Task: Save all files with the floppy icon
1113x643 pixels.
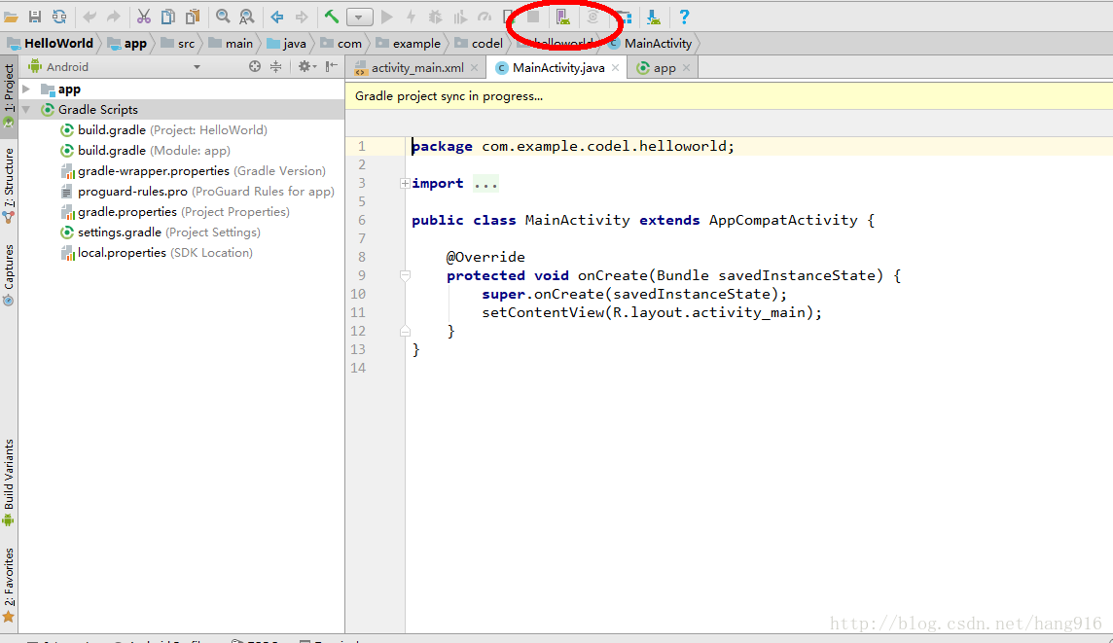Action: pyautogui.click(x=34, y=17)
